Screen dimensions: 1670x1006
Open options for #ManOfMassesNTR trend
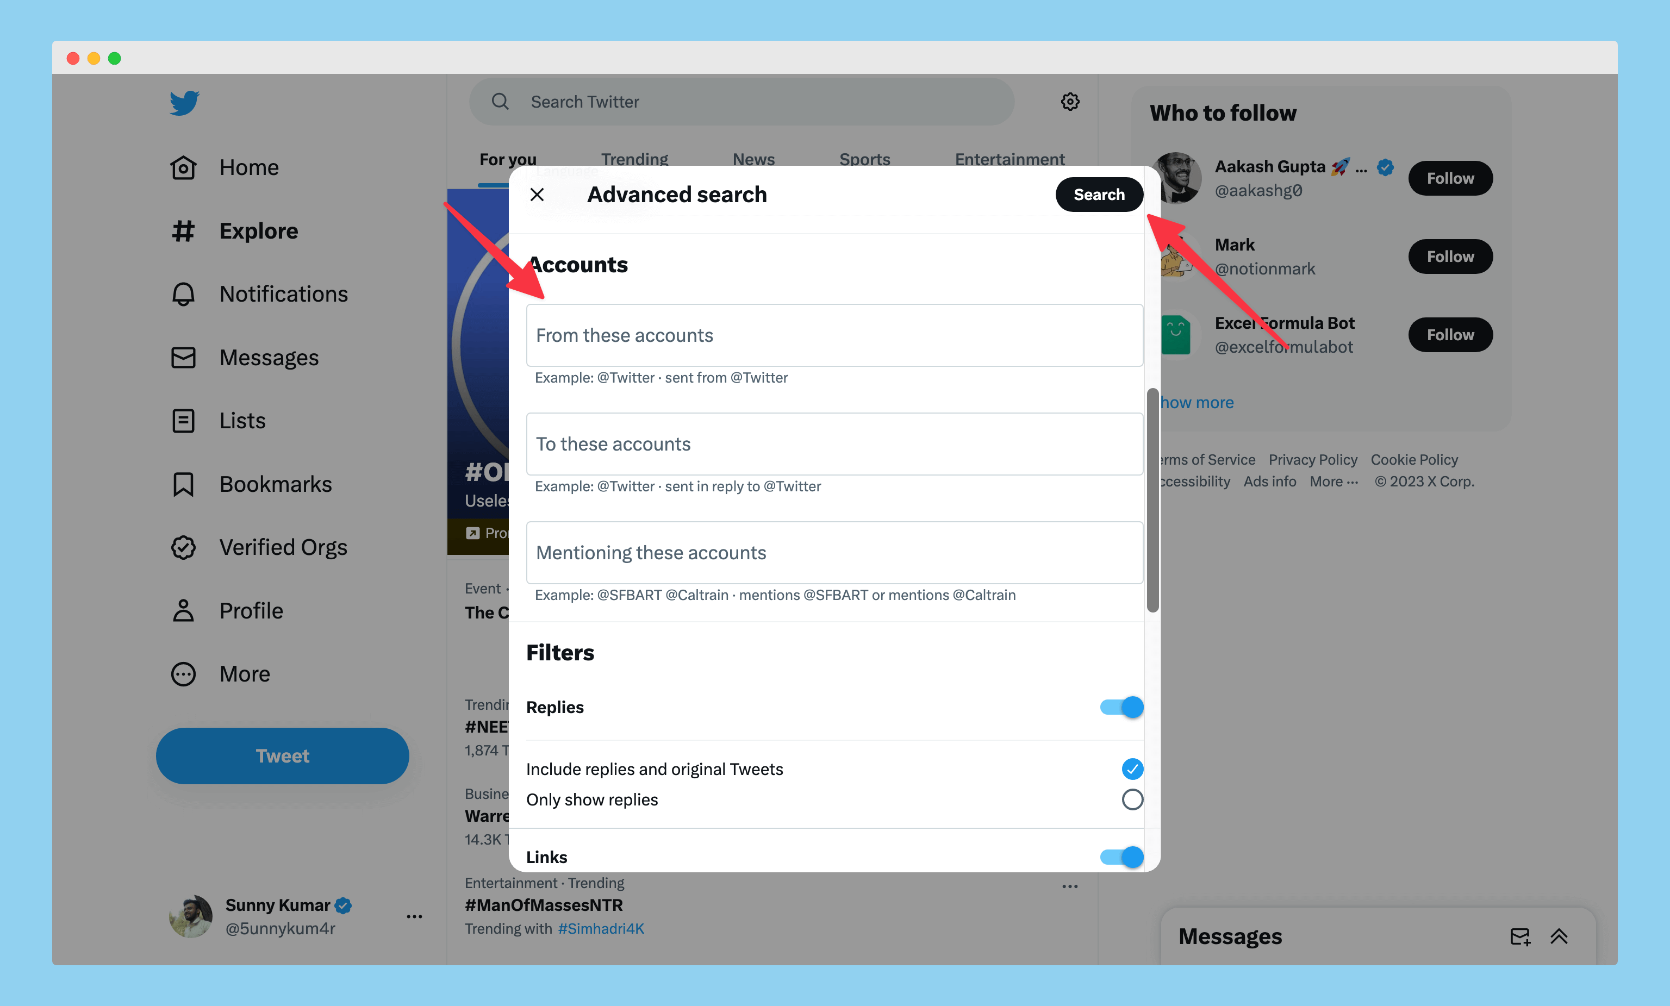(1069, 886)
